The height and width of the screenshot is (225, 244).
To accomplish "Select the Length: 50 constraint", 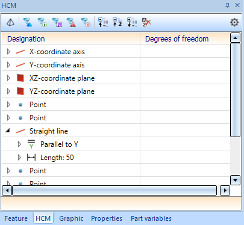I will 57,158.
